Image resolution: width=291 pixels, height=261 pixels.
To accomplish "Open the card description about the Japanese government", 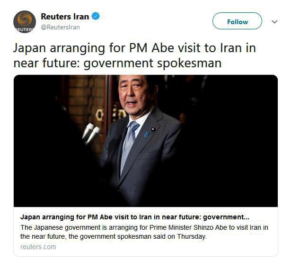I will coord(144,232).
